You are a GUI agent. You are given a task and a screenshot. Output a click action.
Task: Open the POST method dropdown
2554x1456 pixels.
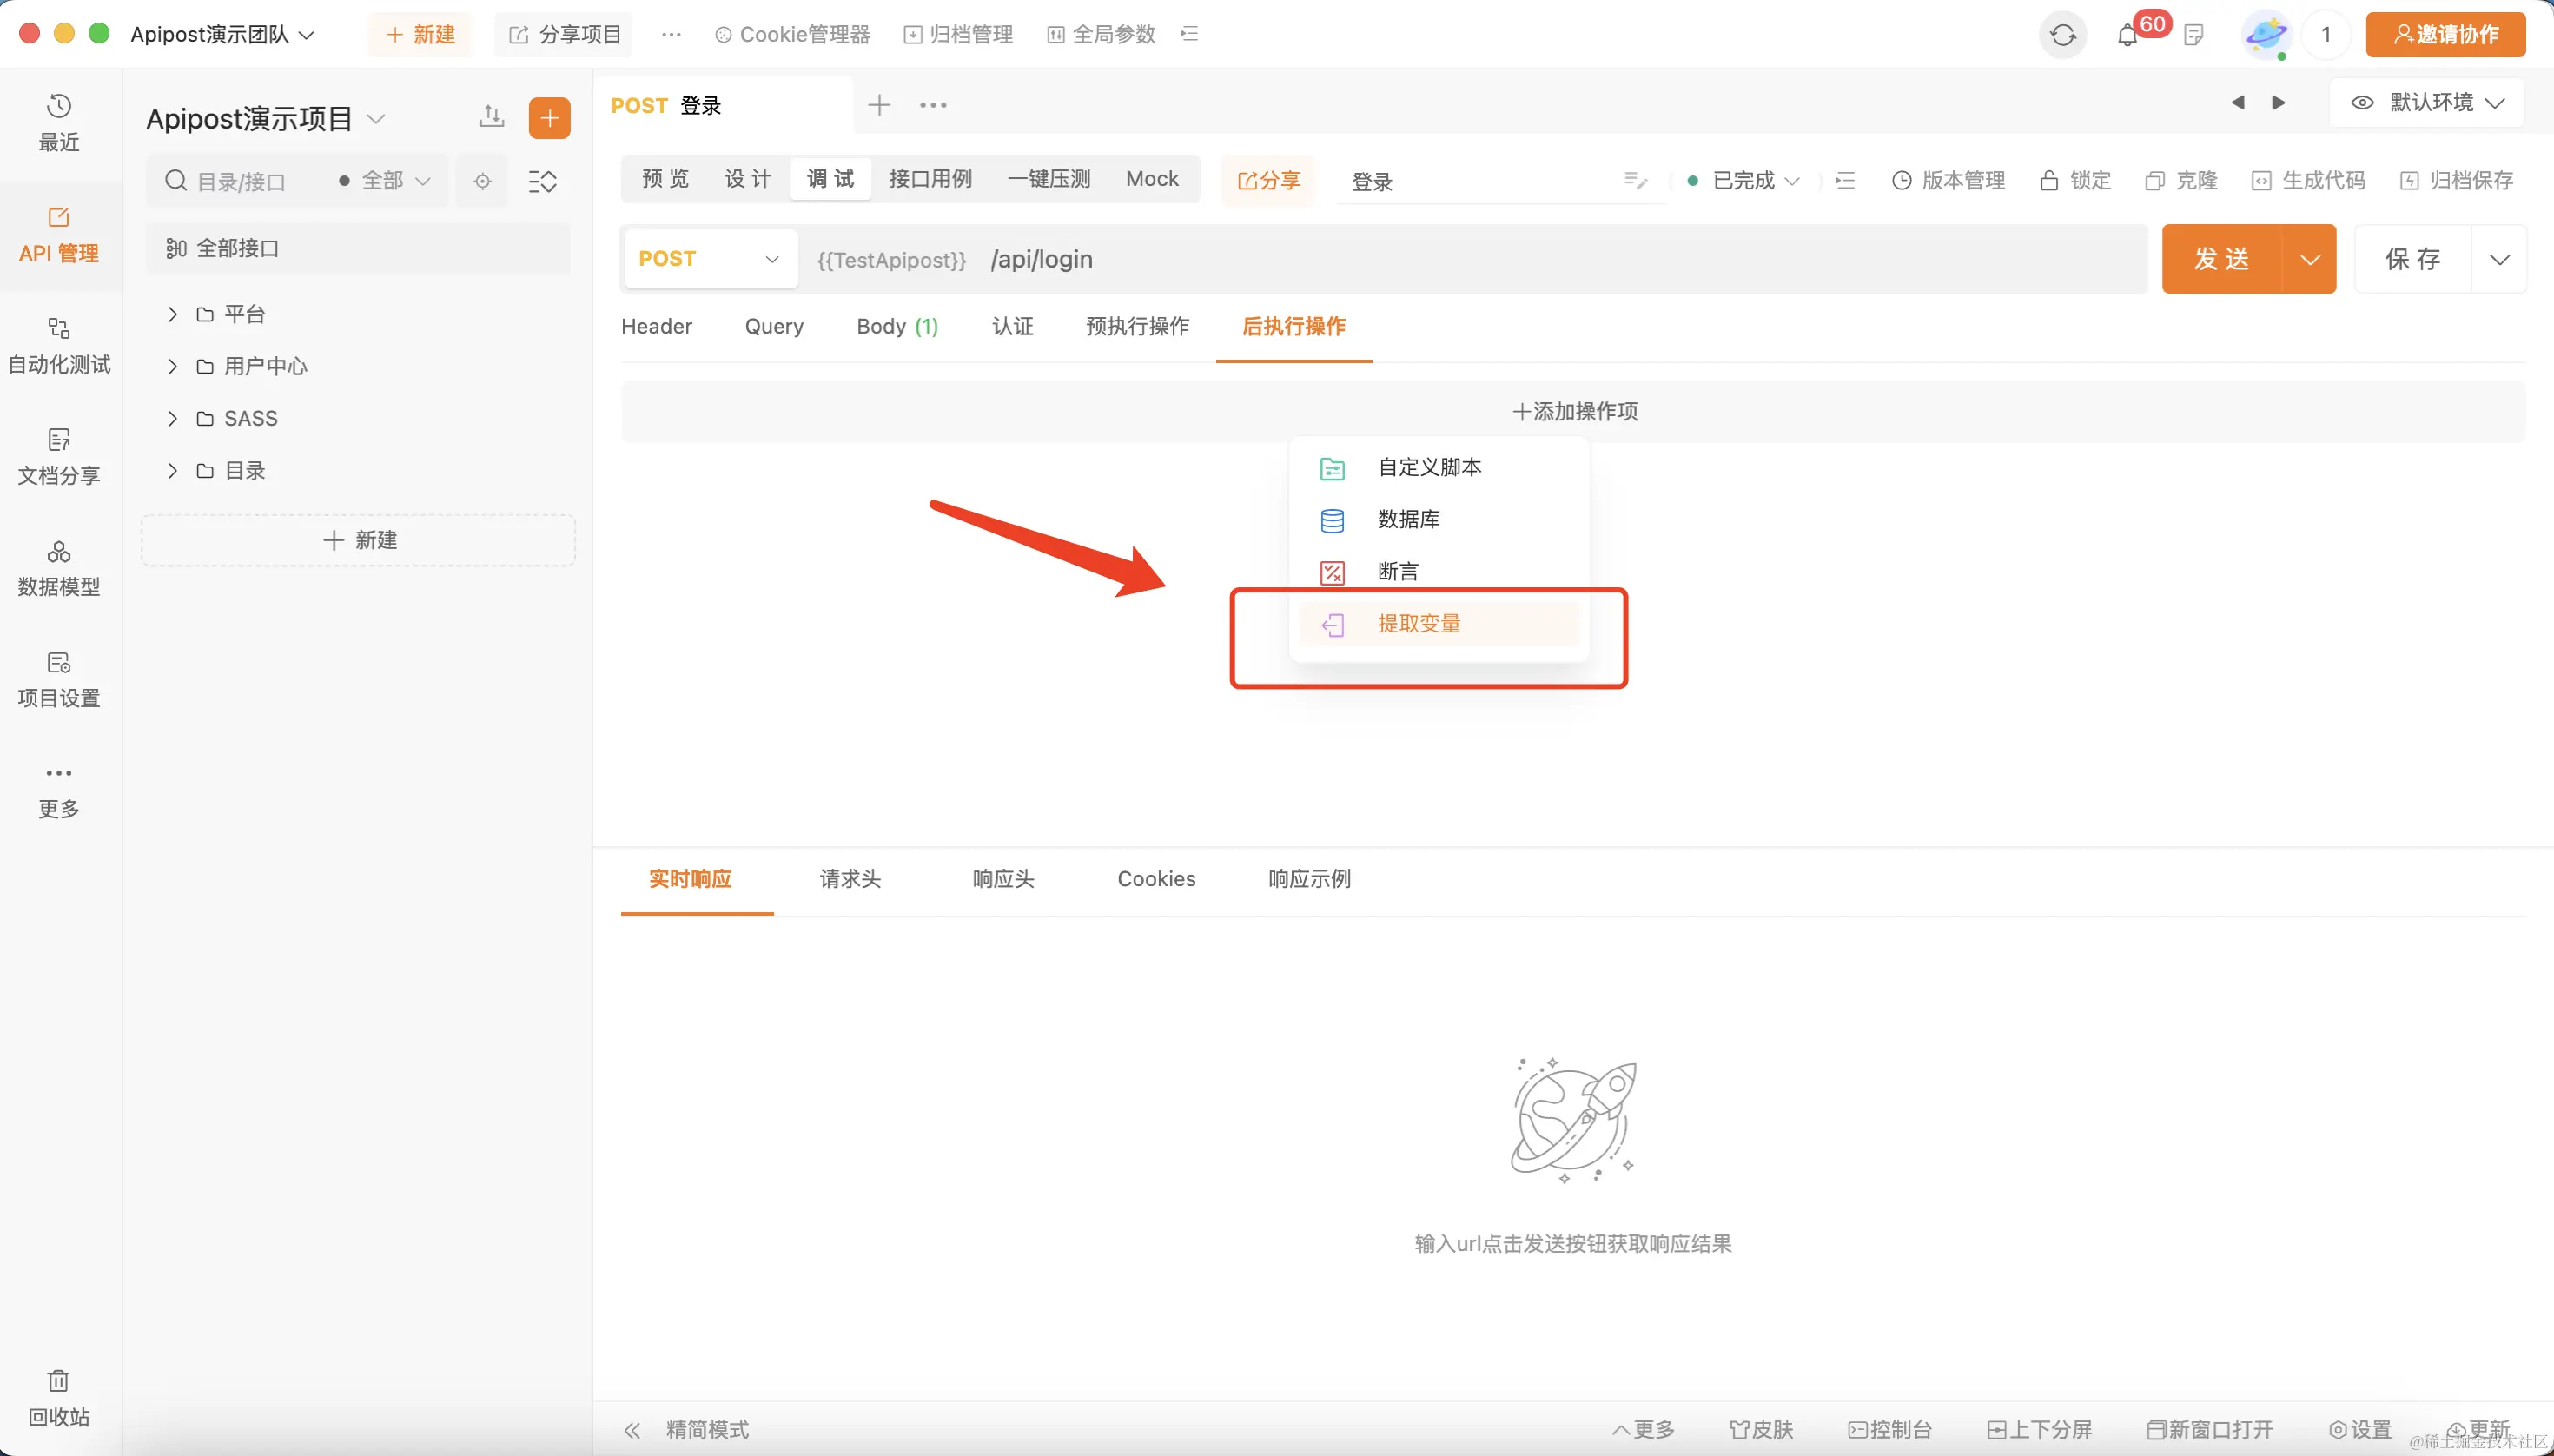(x=708, y=259)
